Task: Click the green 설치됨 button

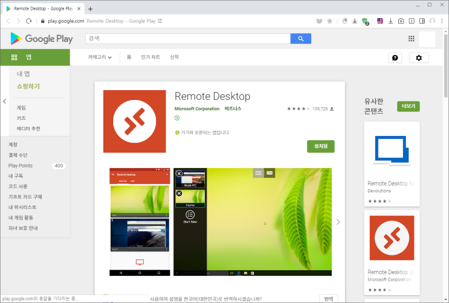Action: tap(321, 146)
